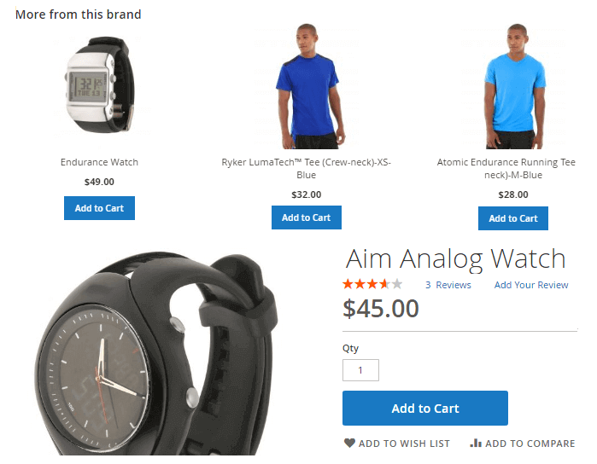Image resolution: width=597 pixels, height=464 pixels.
Task: Open the 3 Reviews link
Action: coord(448,285)
